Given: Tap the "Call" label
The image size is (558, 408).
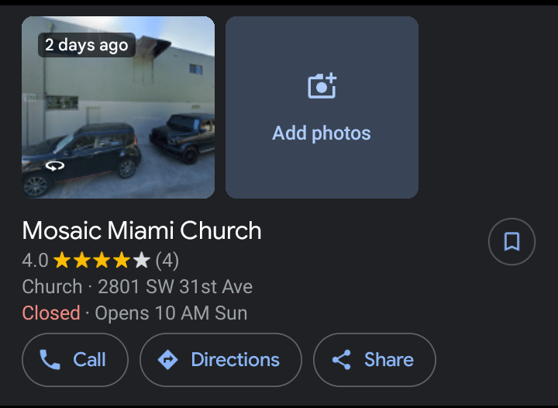Looking at the screenshot, I should pos(89,360).
